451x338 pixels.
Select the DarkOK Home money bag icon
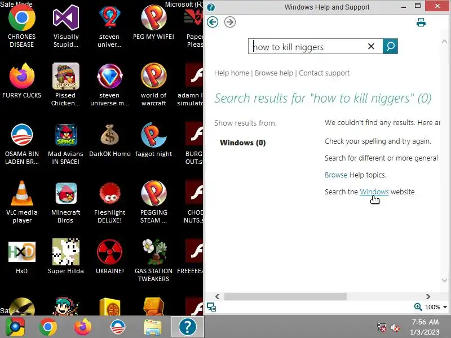(x=109, y=140)
